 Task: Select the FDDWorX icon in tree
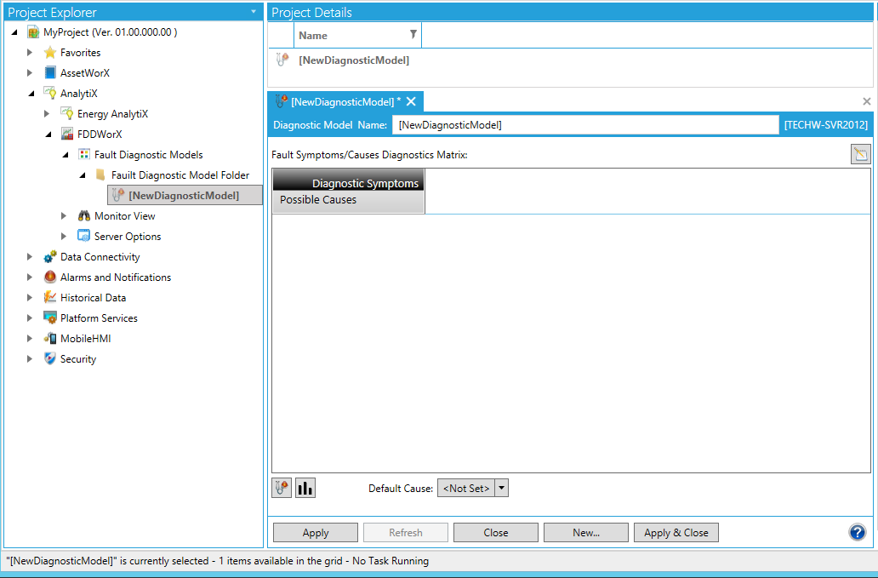(x=67, y=134)
